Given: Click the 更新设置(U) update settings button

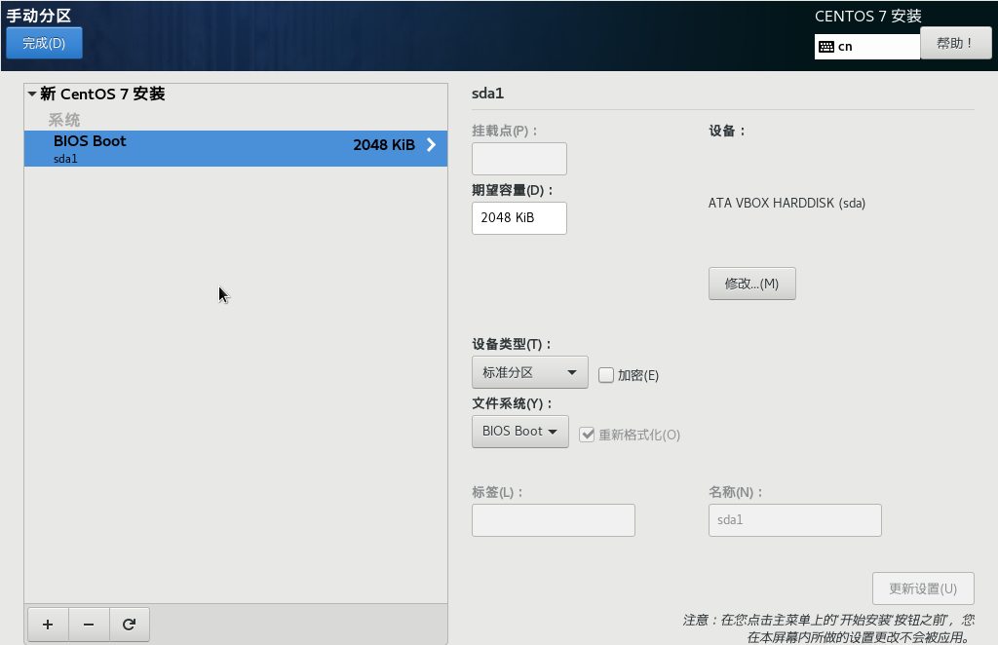Looking at the screenshot, I should click(x=923, y=588).
